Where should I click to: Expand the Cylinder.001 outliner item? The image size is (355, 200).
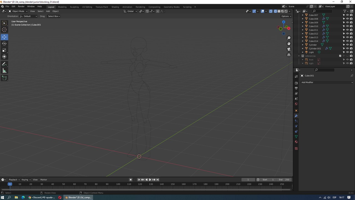303,48
